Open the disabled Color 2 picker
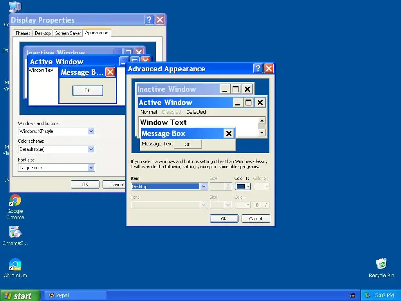 [x=261, y=187]
